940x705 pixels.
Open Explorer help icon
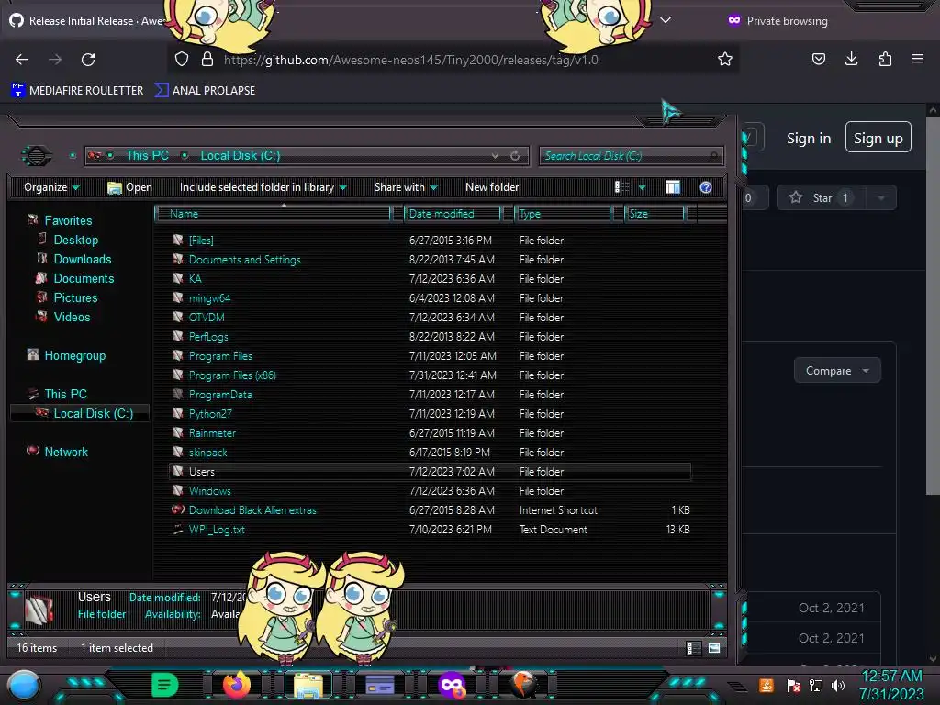[706, 187]
